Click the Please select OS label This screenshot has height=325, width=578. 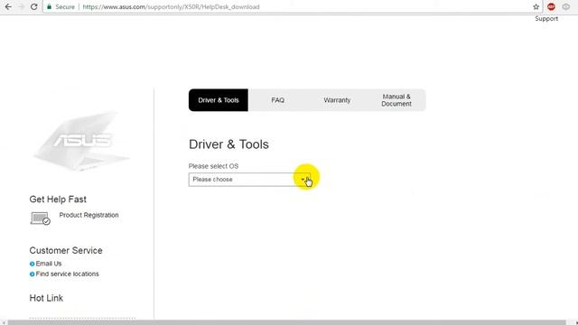tap(213, 166)
